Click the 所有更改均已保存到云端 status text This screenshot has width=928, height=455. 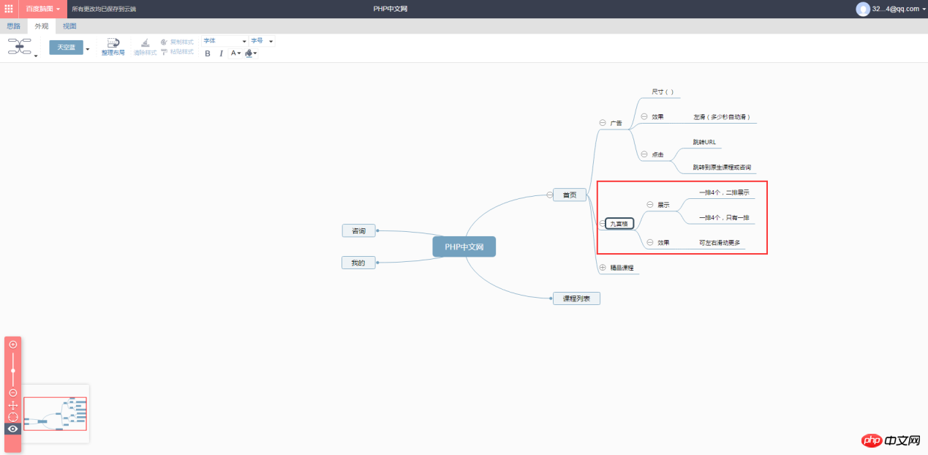(x=104, y=9)
